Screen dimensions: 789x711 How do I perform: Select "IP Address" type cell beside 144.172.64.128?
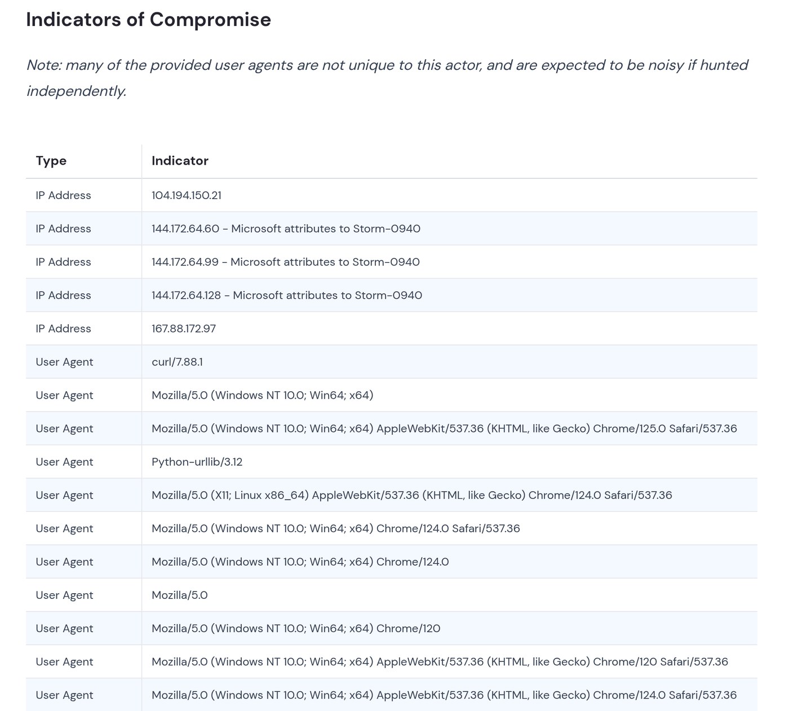(x=63, y=295)
